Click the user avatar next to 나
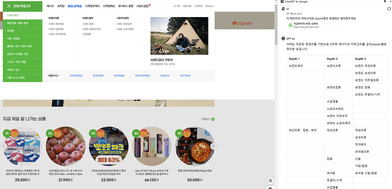 pos(283,9)
